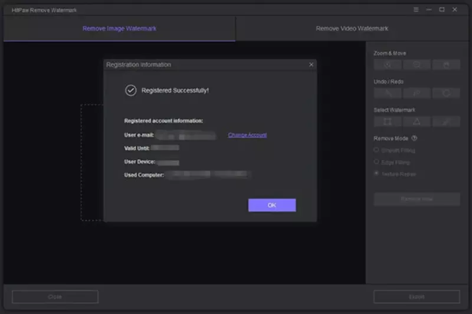Click the reset circular arrow icon
This screenshot has height=314, width=472.
446,93
